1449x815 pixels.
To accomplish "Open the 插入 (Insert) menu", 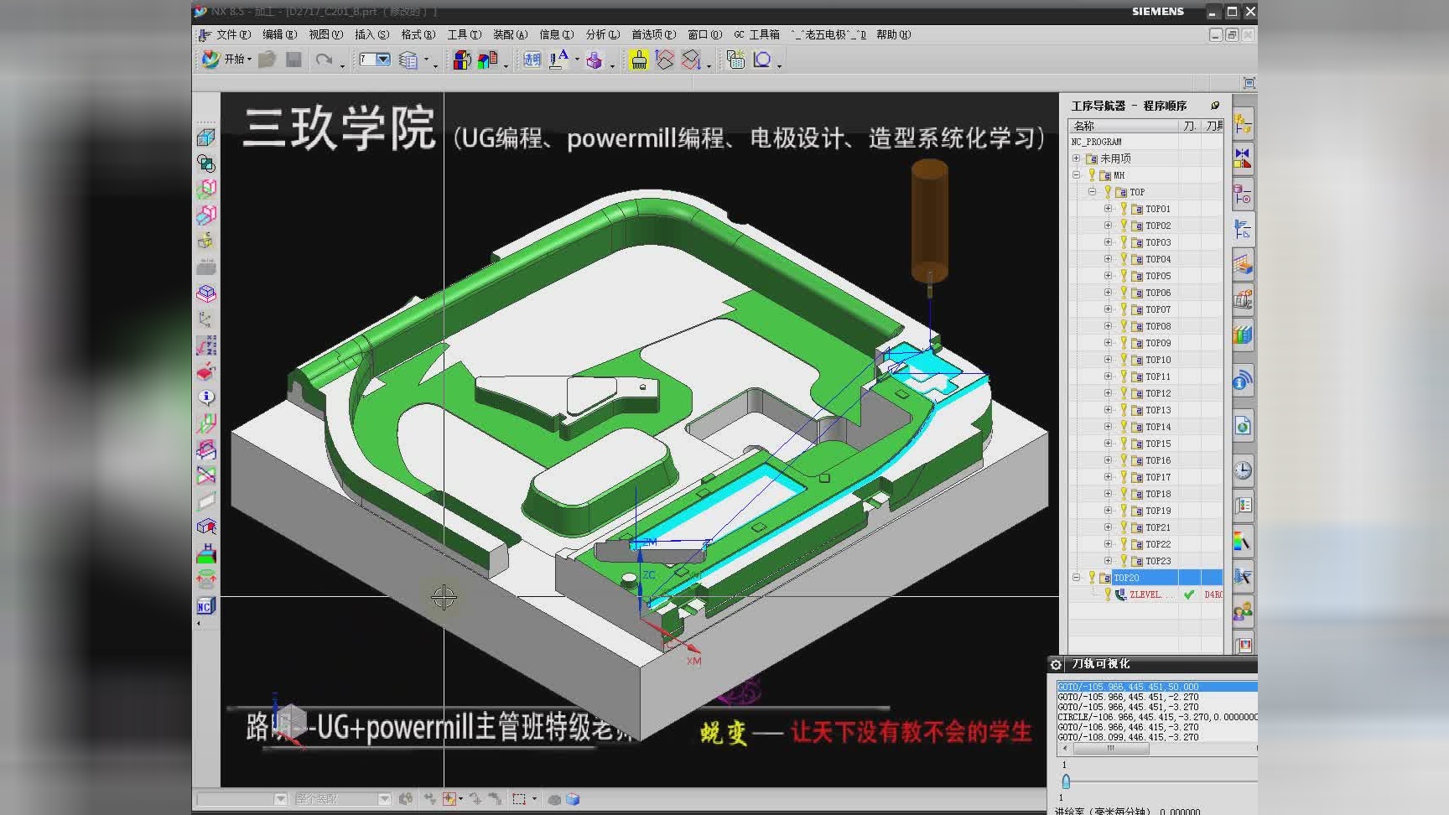I will [x=371, y=34].
